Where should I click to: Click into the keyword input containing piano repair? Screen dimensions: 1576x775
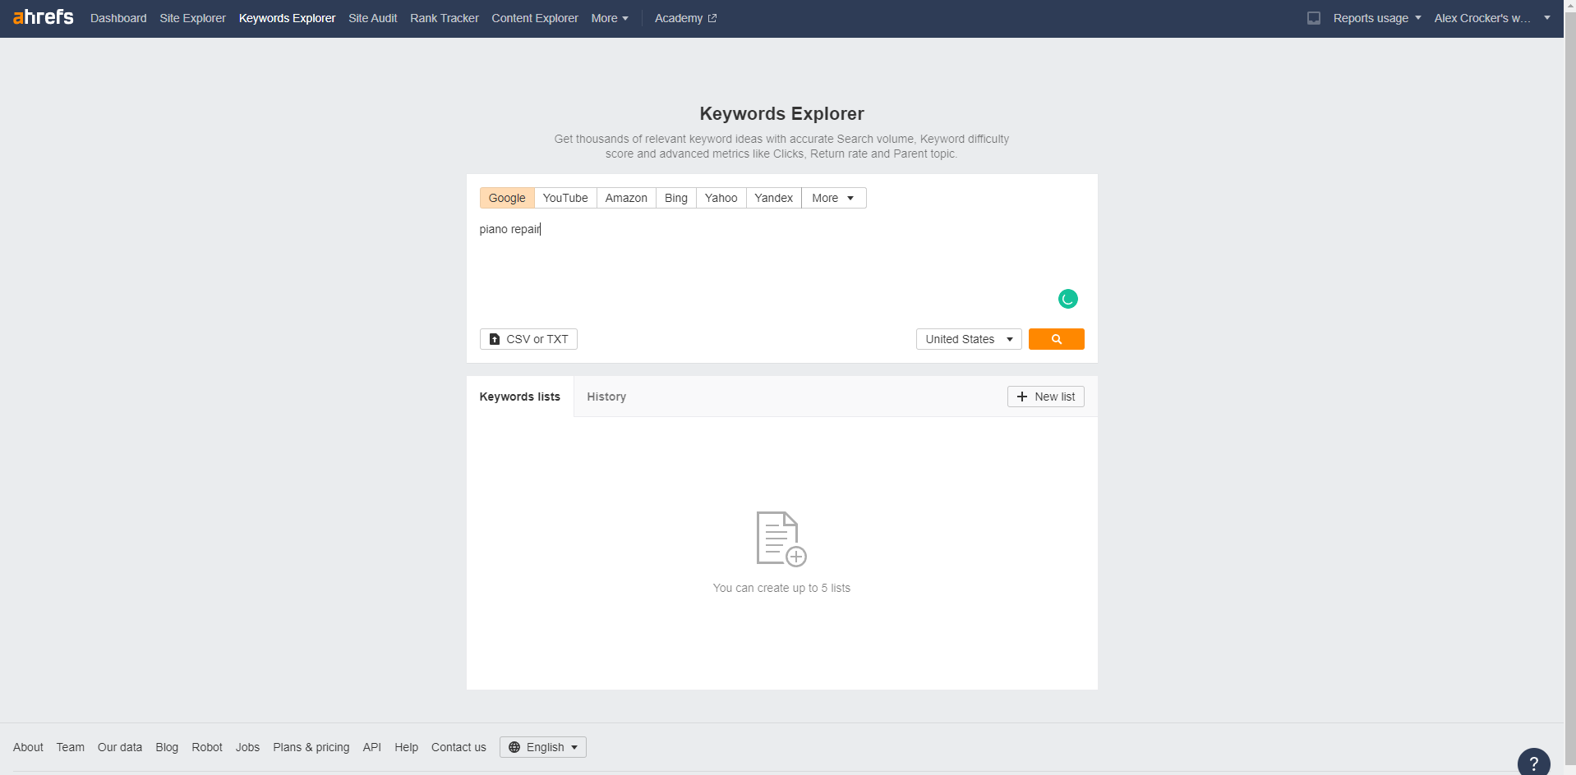[x=781, y=267]
